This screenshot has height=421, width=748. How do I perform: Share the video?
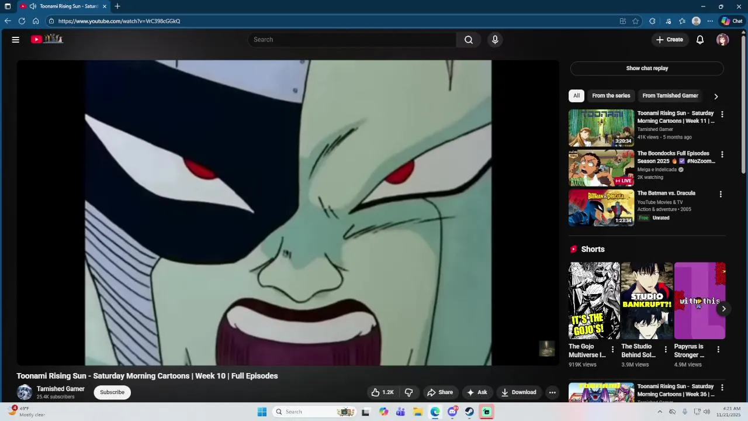click(x=440, y=392)
